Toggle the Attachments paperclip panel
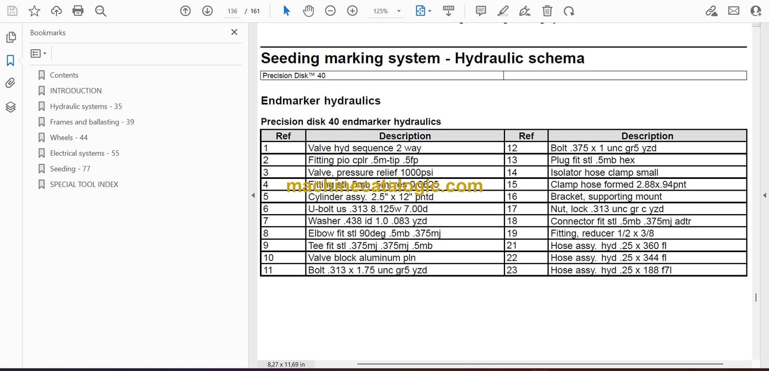Viewport: 769px width, 371px height. (10, 83)
